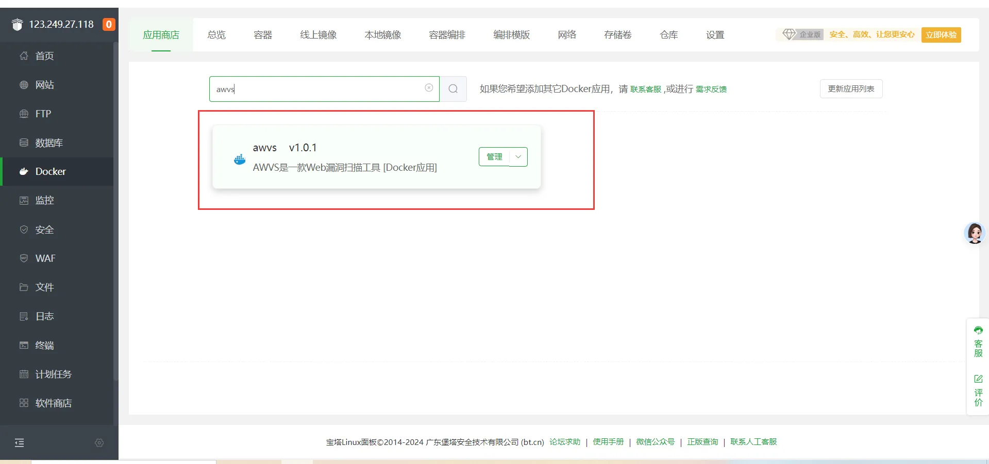
Task: Click the app search input field
Action: click(324, 89)
